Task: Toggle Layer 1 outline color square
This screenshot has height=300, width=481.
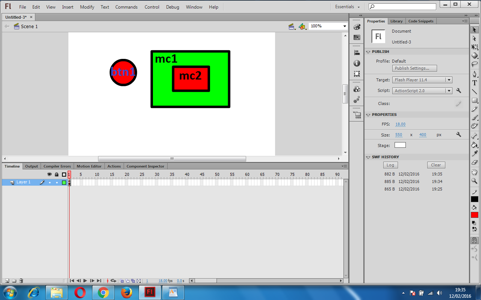Action: (x=64, y=182)
